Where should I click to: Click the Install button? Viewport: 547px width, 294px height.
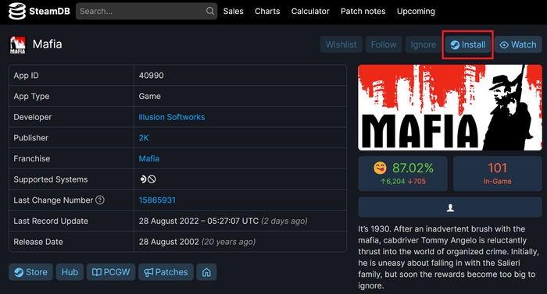(x=468, y=44)
